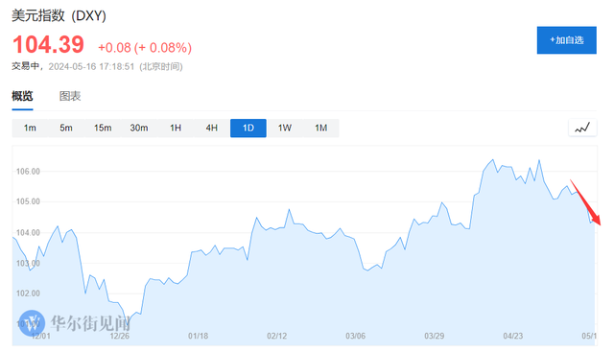Switch to the 概览 tab

22,96
